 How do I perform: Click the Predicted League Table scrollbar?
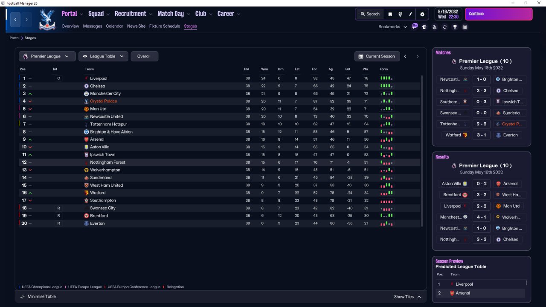click(x=526, y=282)
